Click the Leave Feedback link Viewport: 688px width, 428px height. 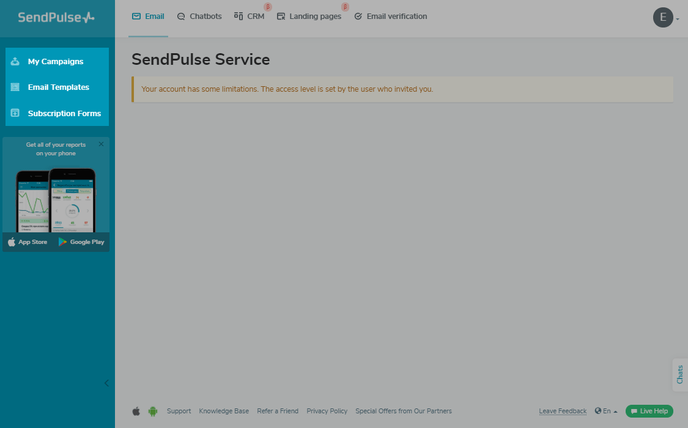563,411
